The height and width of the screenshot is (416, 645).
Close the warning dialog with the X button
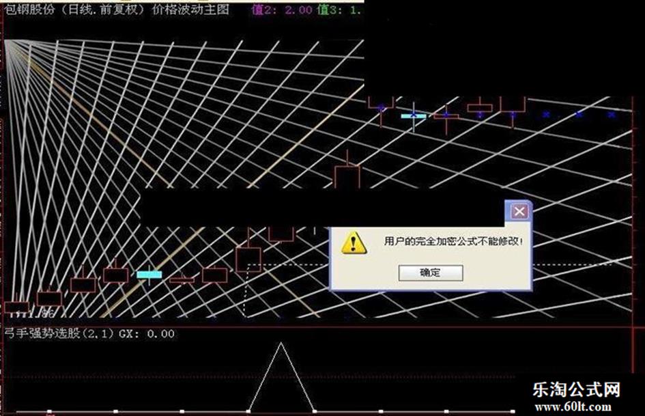pyautogui.click(x=519, y=212)
